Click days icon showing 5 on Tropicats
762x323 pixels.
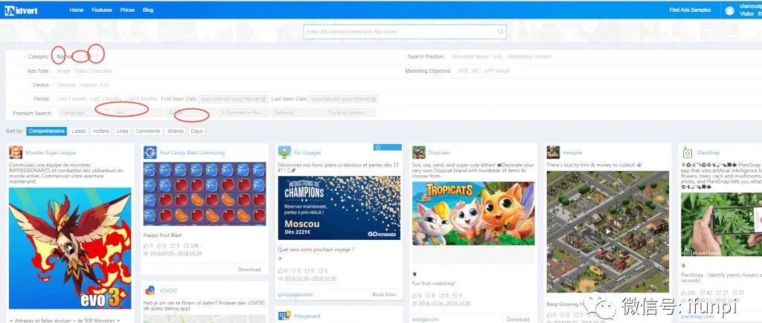tap(455, 296)
